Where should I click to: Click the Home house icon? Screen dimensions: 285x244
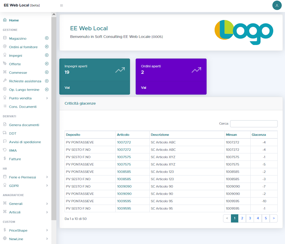5,20
